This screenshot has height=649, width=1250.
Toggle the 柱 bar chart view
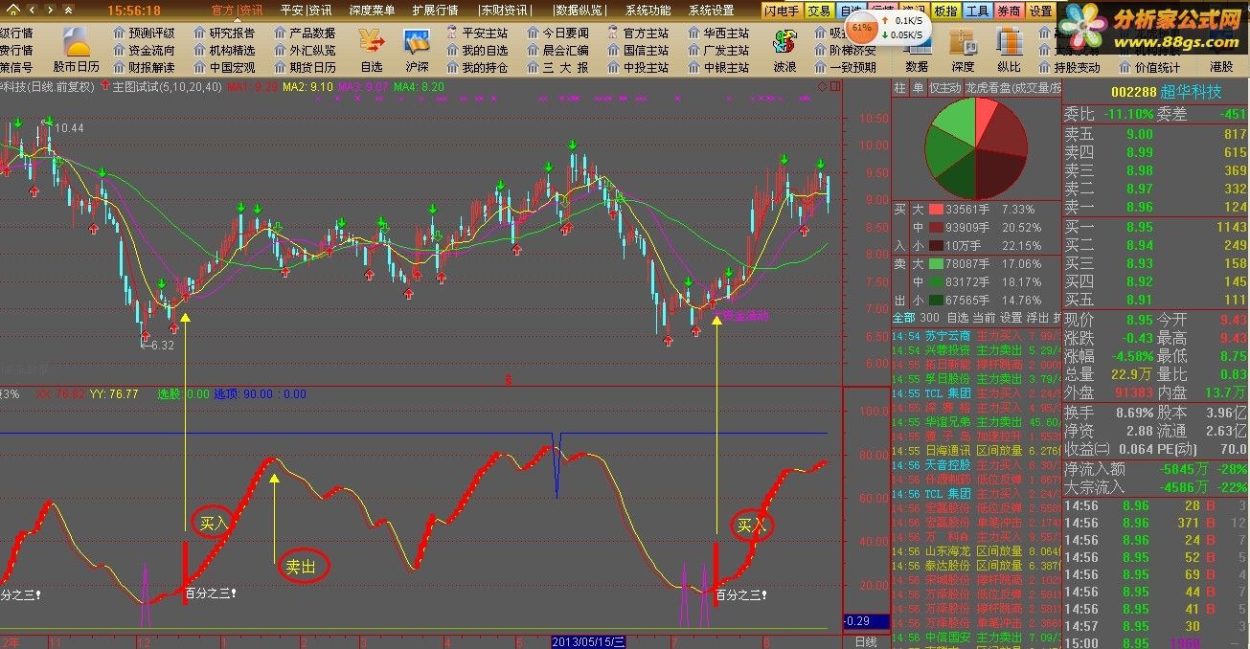(899, 88)
